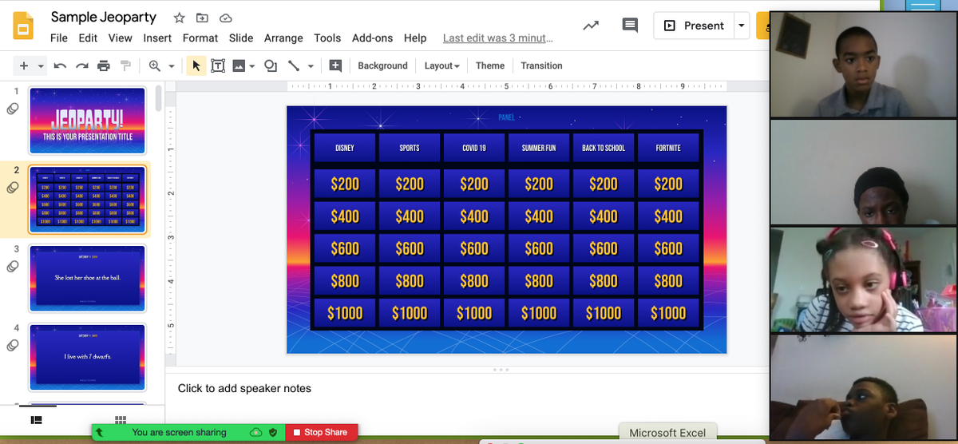This screenshot has width=958, height=444.
Task: Select slide 3 'She lost her shoe' thumbnail
Action: [x=88, y=278]
